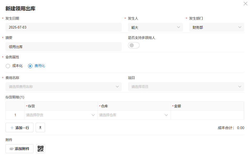The height and width of the screenshot is (161, 250).
Task: Click the upload import icon button
Action: (40, 127)
